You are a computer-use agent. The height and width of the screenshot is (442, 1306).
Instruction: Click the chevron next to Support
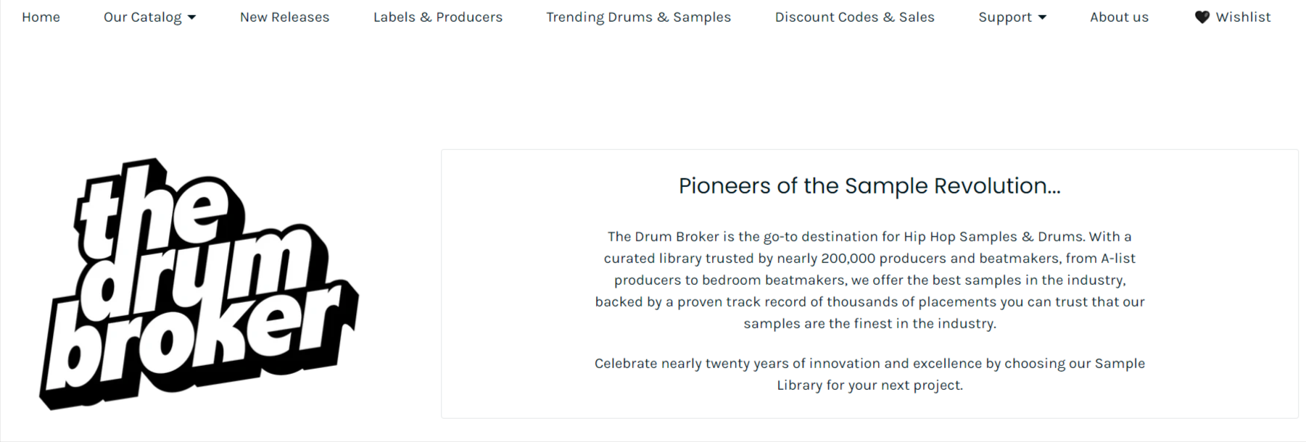click(1043, 17)
